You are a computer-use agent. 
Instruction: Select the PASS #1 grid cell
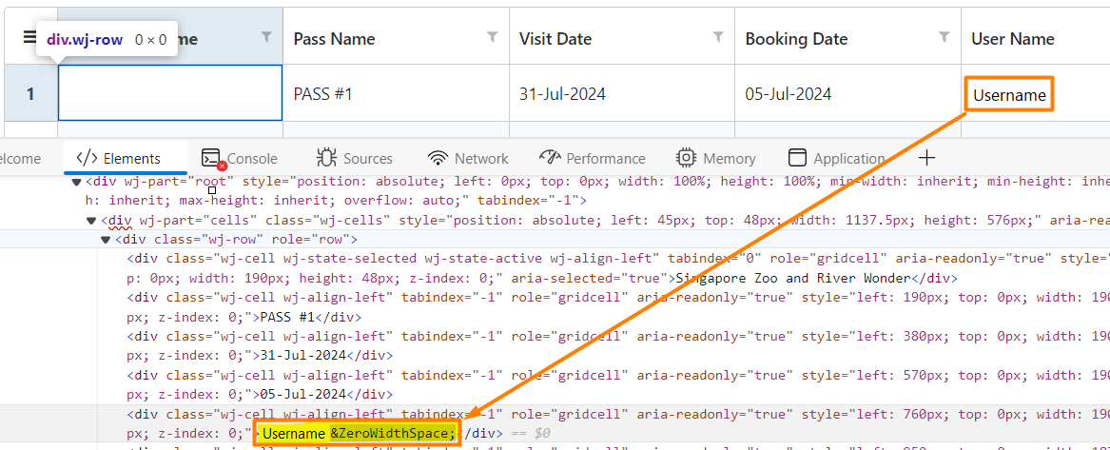(x=395, y=93)
